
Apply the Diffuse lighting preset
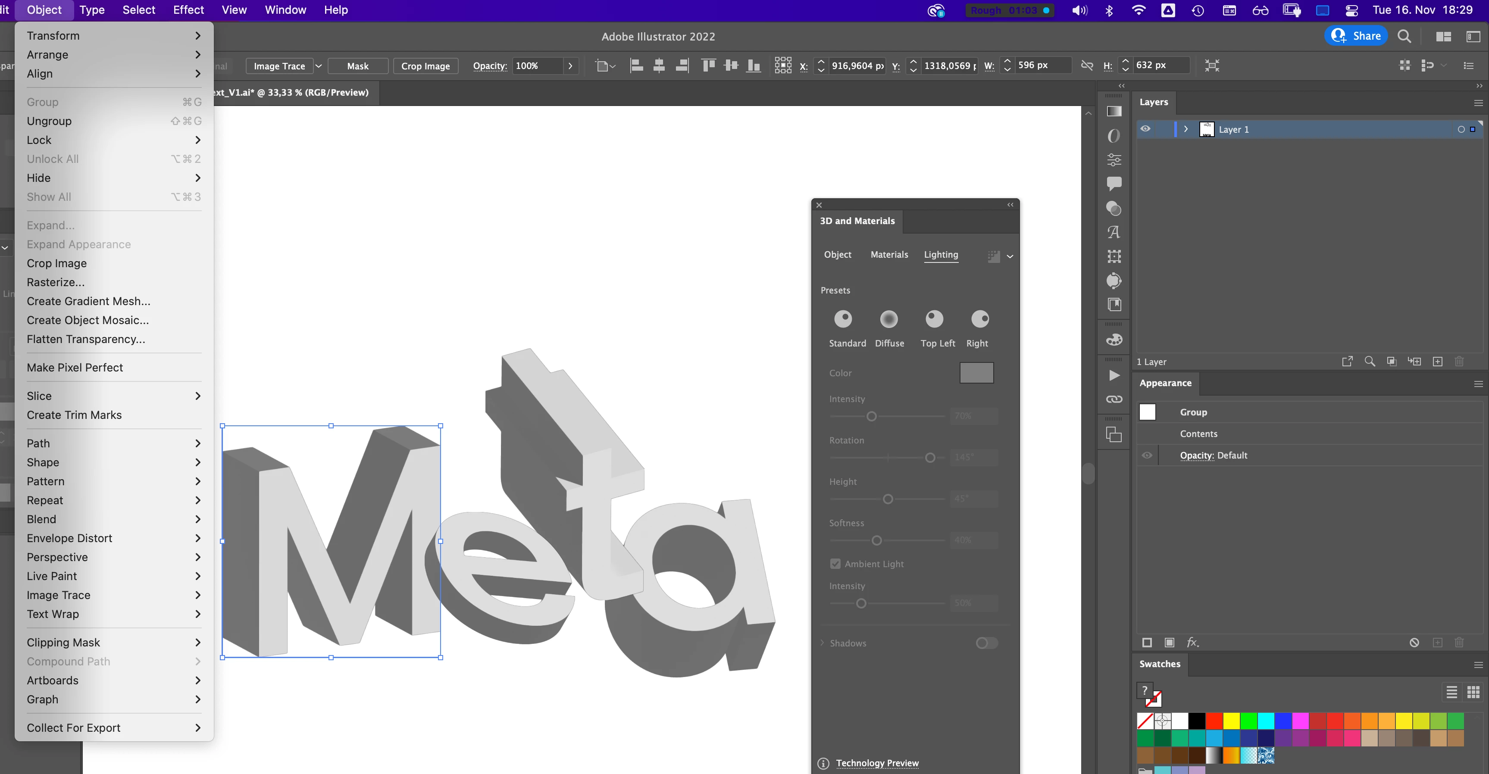coord(888,319)
